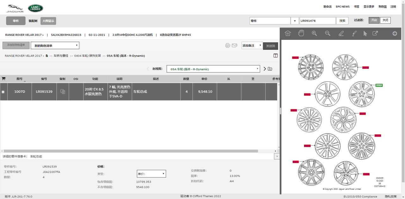
Task: Click green highlighted callout label in diagram
Action: tap(379, 85)
